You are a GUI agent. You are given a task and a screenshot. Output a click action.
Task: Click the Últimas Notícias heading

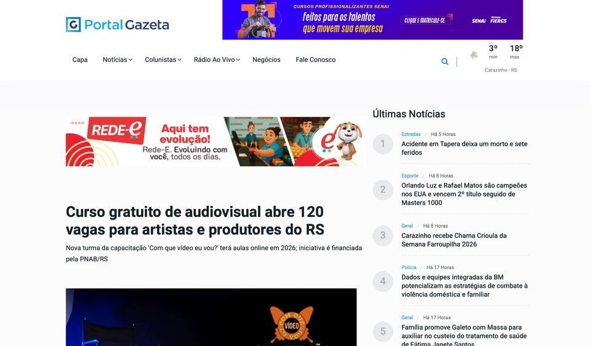click(409, 114)
